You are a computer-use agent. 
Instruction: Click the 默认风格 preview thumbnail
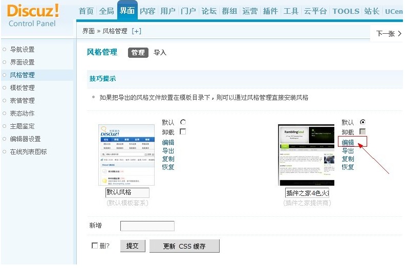coord(126,155)
